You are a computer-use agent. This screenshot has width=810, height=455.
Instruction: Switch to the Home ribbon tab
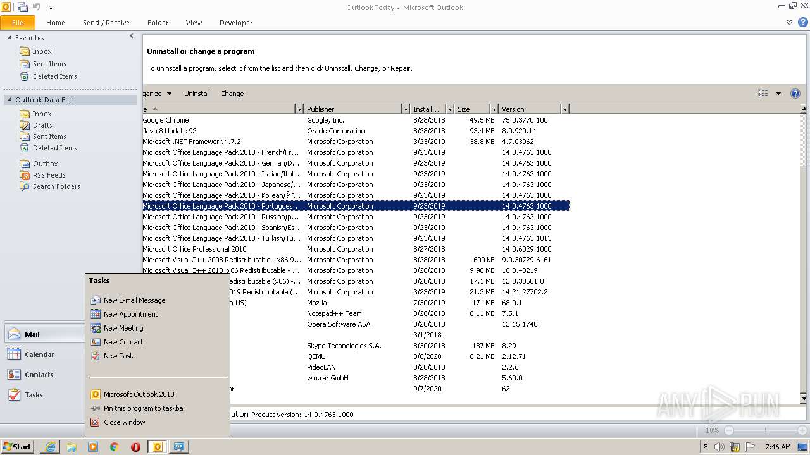[56, 23]
